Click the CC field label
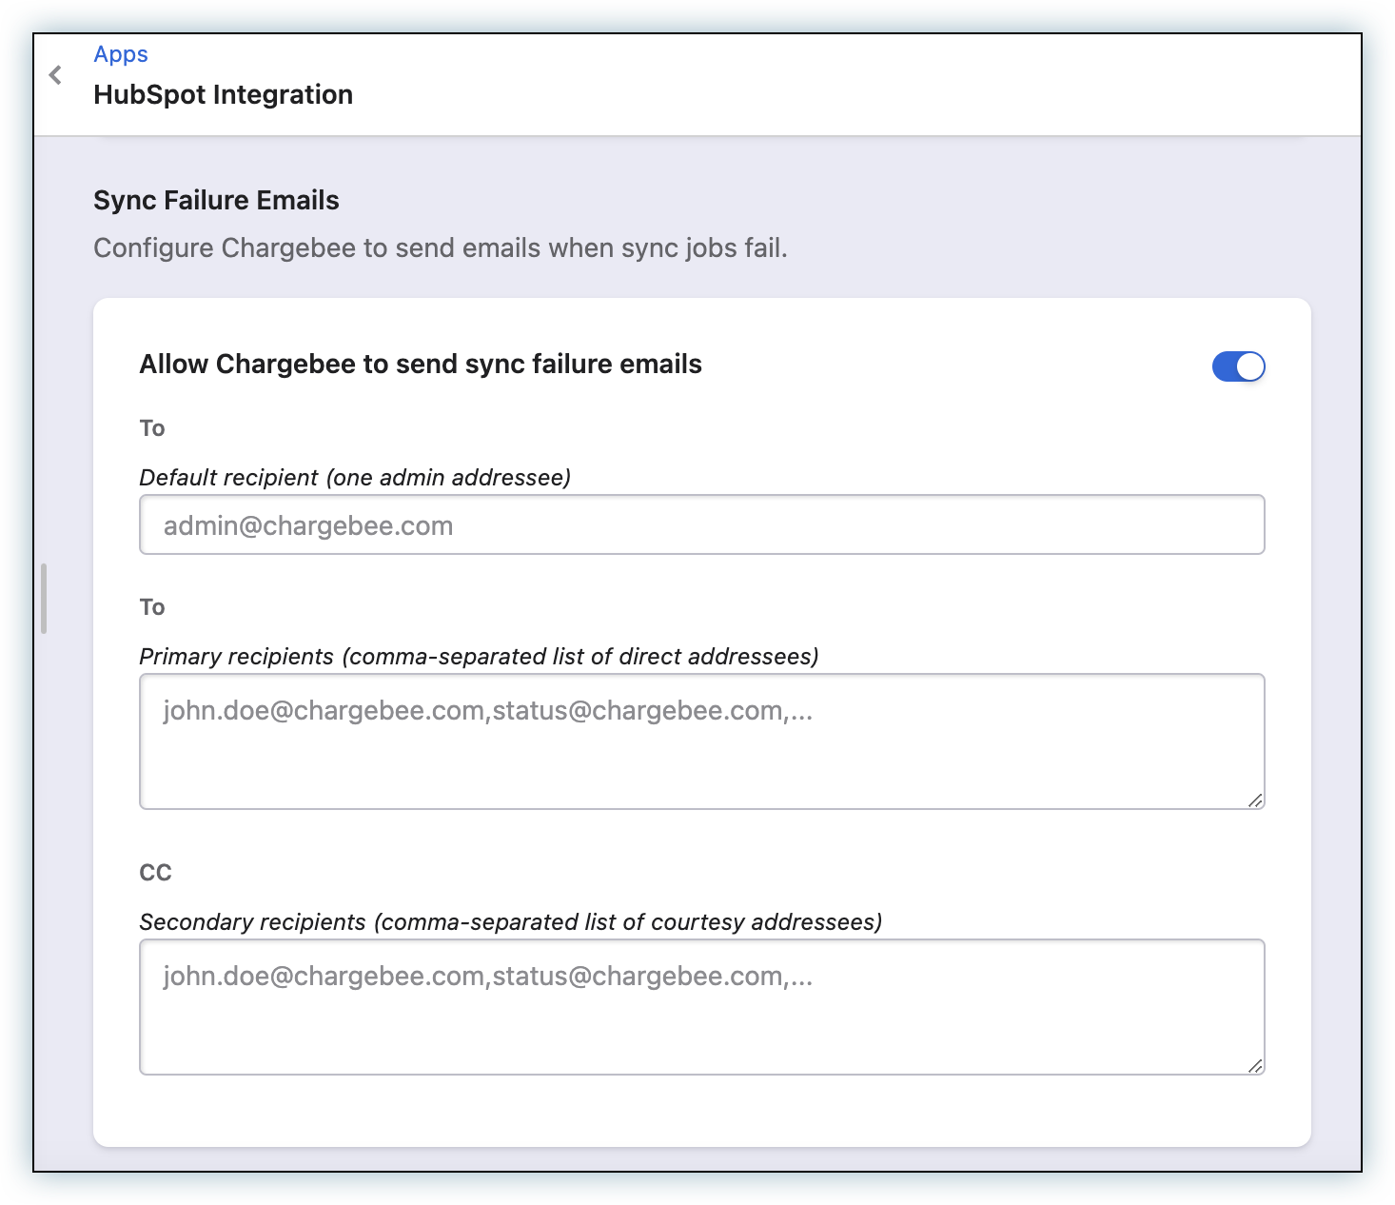The width and height of the screenshot is (1395, 1205). click(155, 873)
